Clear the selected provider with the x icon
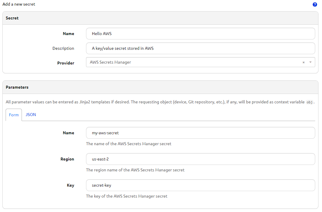Screen dimensions: 322x212 point(303,62)
